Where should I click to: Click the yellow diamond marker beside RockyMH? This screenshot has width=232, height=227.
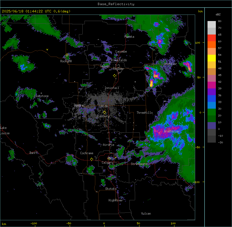coord(67,55)
